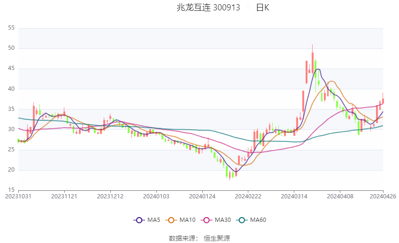Screen dimensions: 399x243
Task: Click the 20240426 x-axis date label
Action: click(x=383, y=196)
